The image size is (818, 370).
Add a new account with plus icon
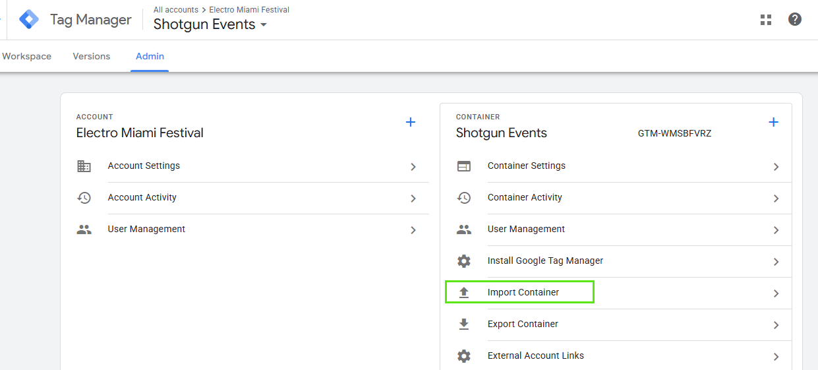[411, 122]
